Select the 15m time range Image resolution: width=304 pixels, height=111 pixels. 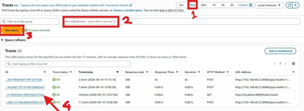click(x=192, y=5)
